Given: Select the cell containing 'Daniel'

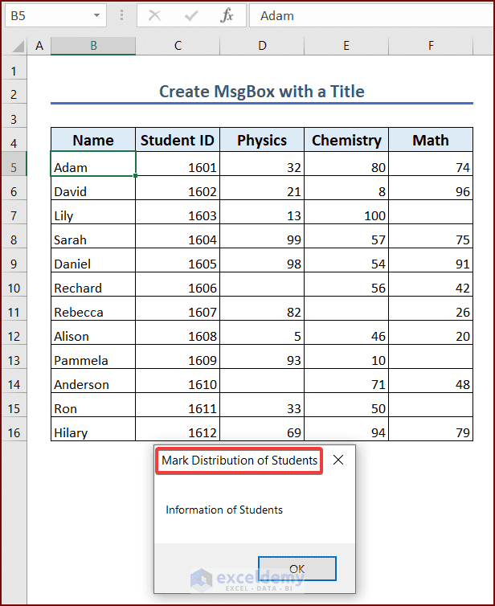Looking at the screenshot, I should pos(93,260).
